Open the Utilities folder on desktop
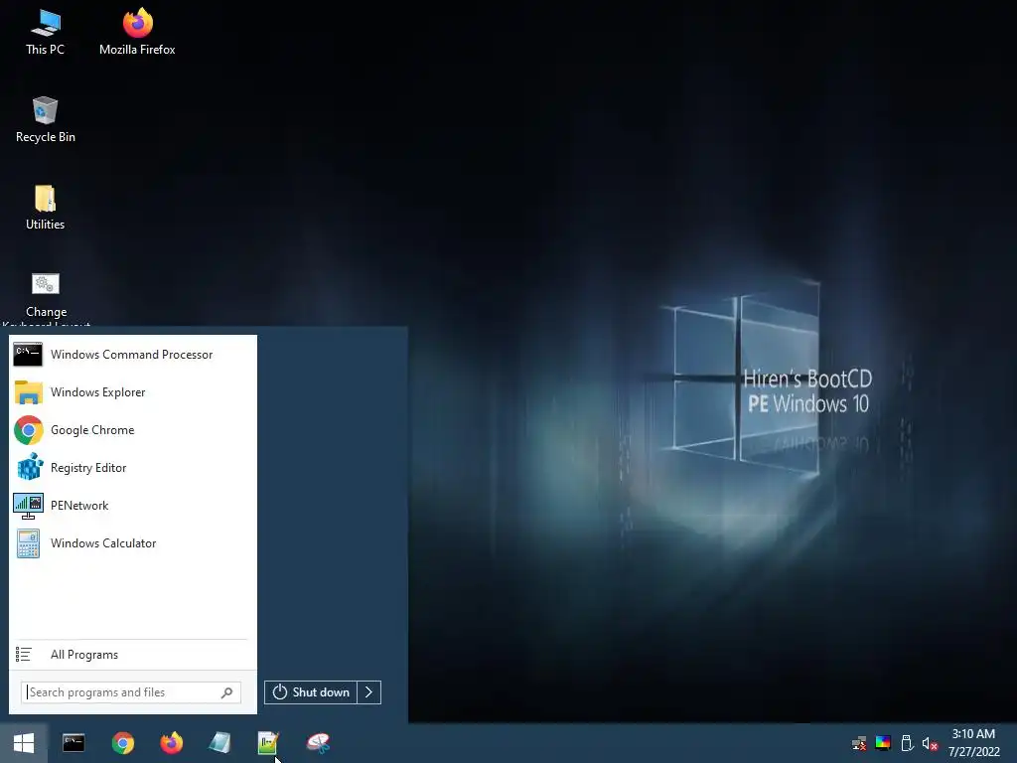The width and height of the screenshot is (1017, 763). pyautogui.click(x=45, y=208)
